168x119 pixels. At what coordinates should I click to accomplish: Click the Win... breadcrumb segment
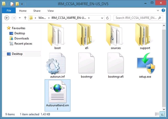click(42, 18)
